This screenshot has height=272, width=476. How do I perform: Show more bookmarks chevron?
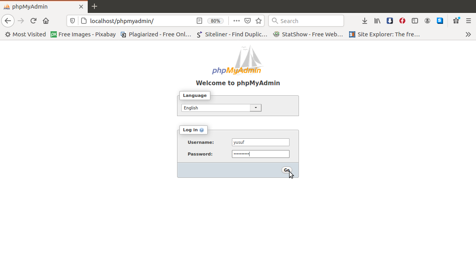468,34
